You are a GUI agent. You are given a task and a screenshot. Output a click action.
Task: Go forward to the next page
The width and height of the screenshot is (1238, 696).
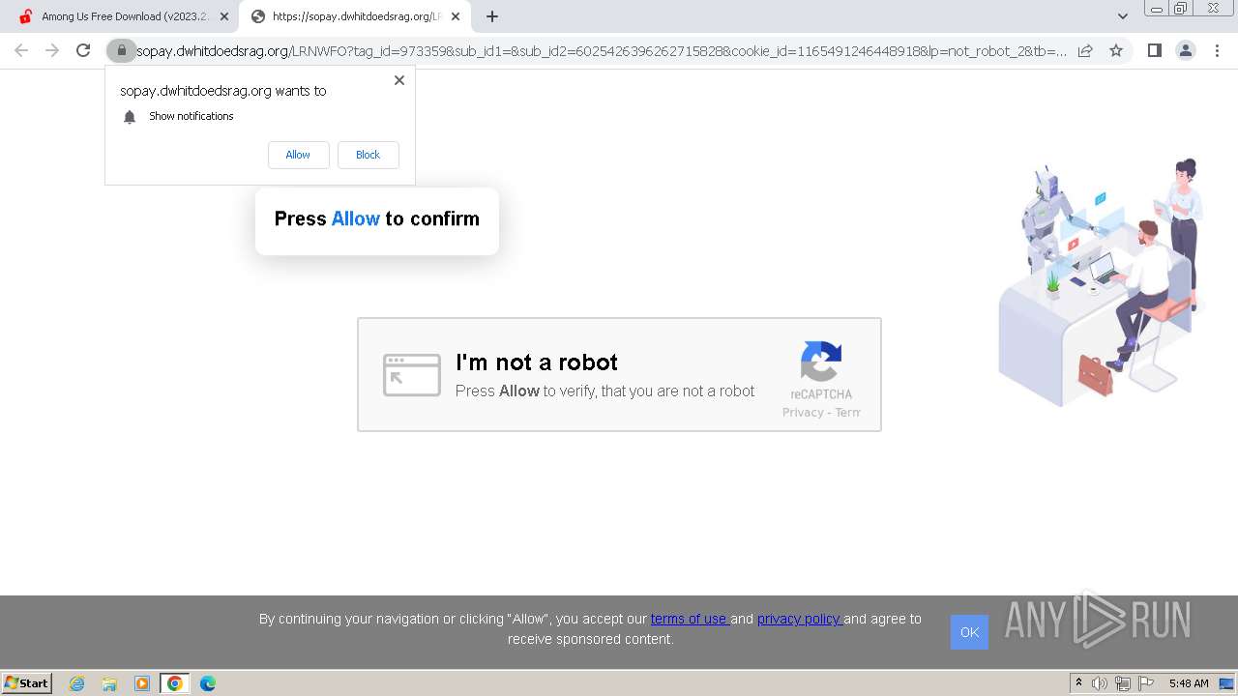[52, 50]
